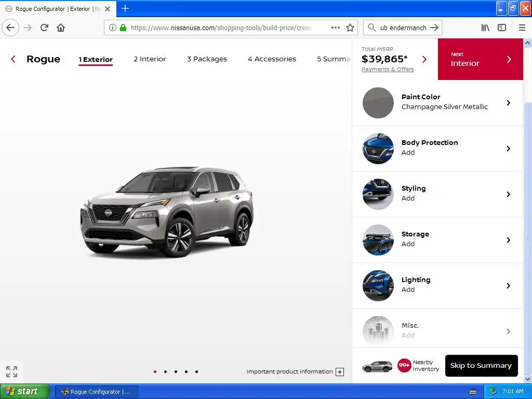Image resolution: width=532 pixels, height=399 pixels.
Task: Select the first red carousel dot
Action: click(155, 372)
